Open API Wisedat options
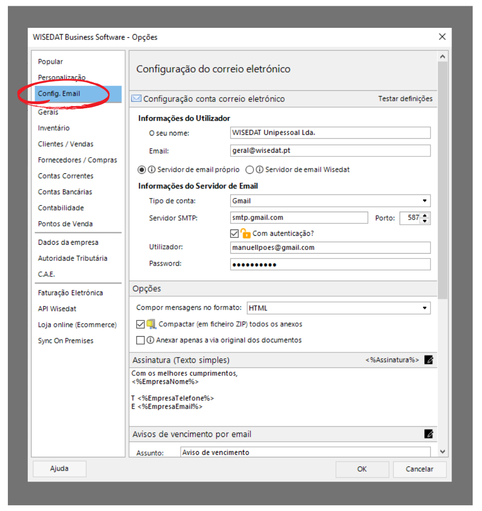 coord(57,309)
